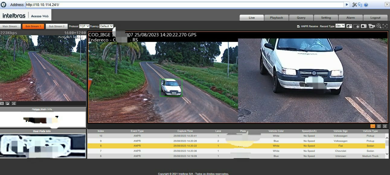Click the manual snapshot camera icon
This screenshot has height=175, width=390.
tap(364, 26)
